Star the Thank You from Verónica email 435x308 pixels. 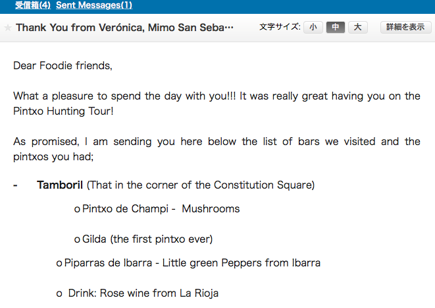pos(8,28)
